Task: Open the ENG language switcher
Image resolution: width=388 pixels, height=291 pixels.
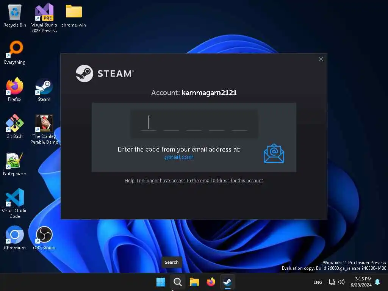Action: click(x=318, y=282)
